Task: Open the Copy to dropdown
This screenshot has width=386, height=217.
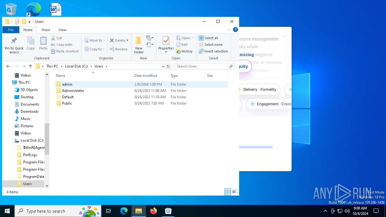Action: [x=94, y=49]
